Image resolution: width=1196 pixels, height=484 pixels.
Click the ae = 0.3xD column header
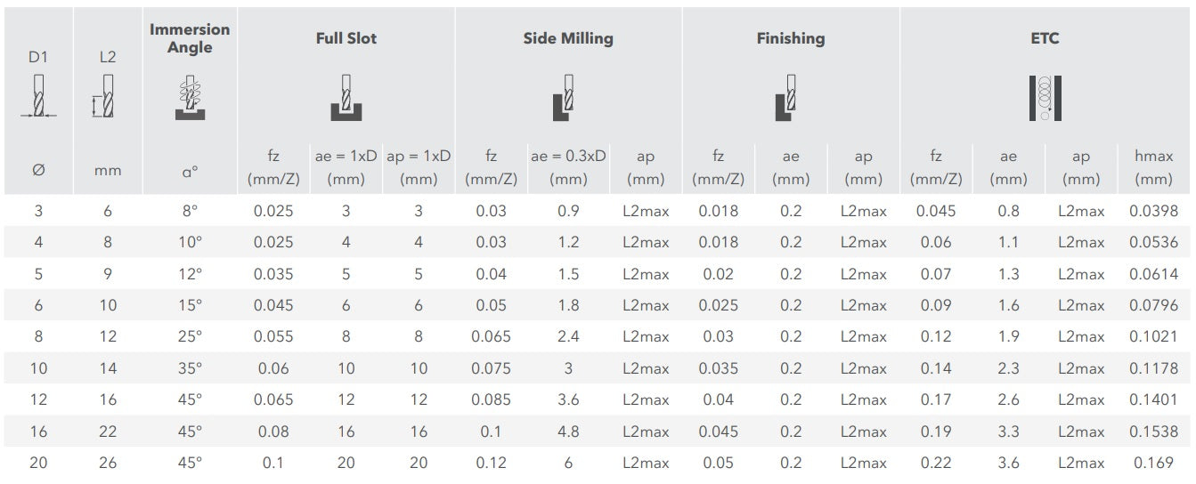pyautogui.click(x=568, y=167)
